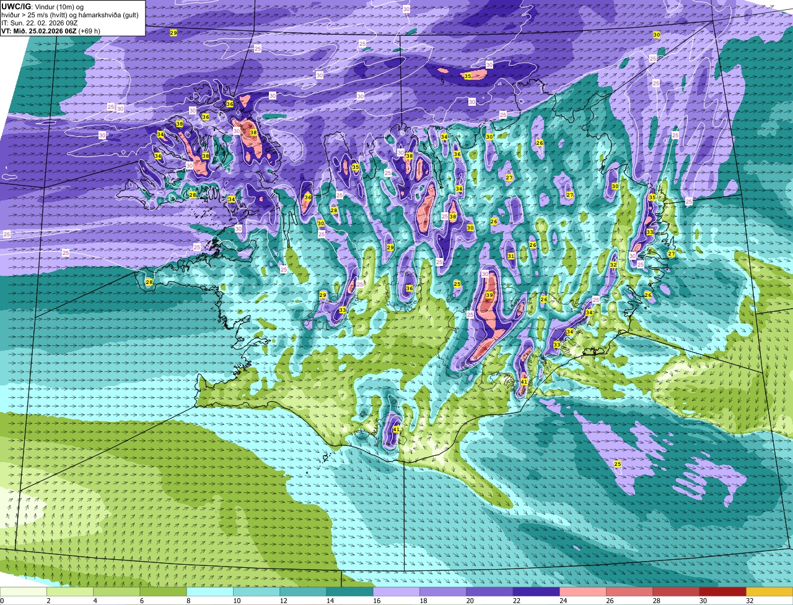Click the legend scale number 22
The width and height of the screenshot is (793, 605).
517,601
